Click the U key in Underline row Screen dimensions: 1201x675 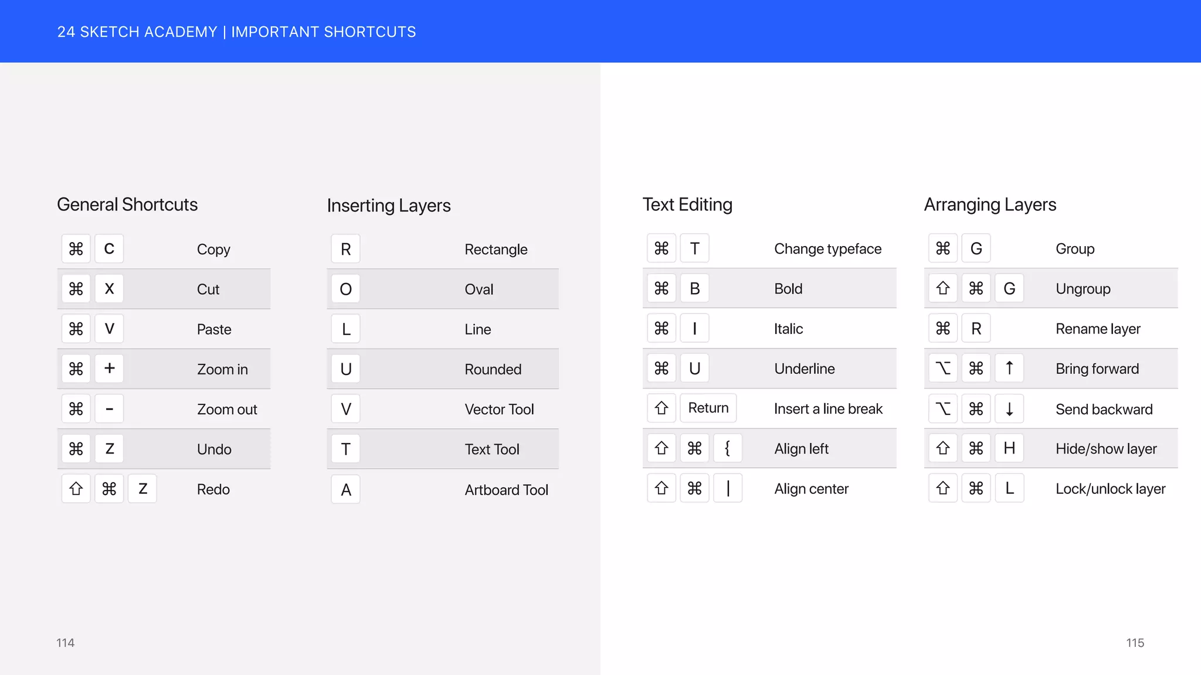(x=695, y=368)
